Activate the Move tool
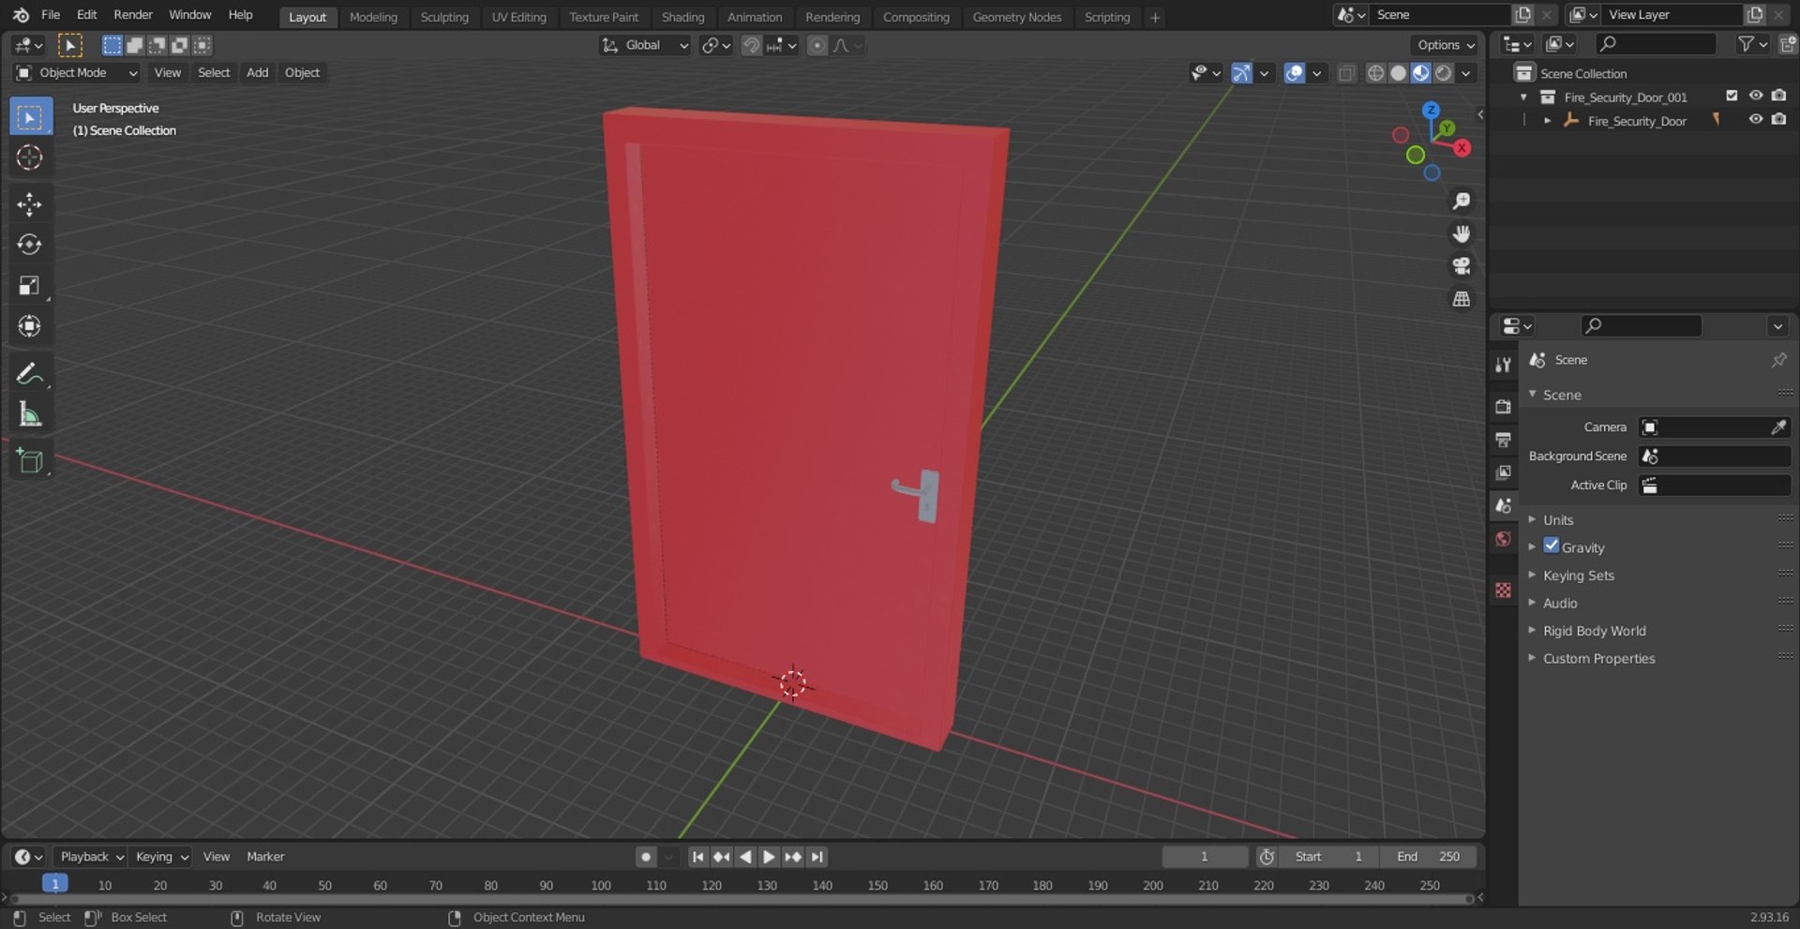This screenshot has height=929, width=1800. pos(30,204)
